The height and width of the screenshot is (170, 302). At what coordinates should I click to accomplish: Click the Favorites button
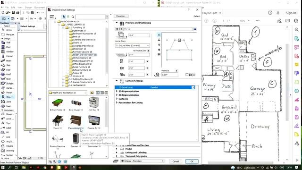[x=121, y=16]
